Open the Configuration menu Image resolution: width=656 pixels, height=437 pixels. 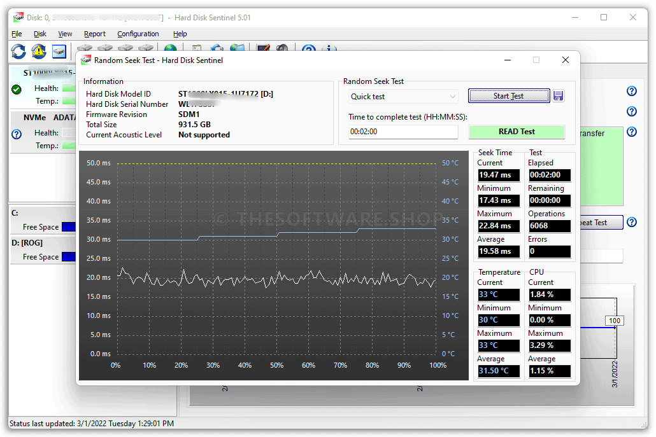click(x=138, y=34)
